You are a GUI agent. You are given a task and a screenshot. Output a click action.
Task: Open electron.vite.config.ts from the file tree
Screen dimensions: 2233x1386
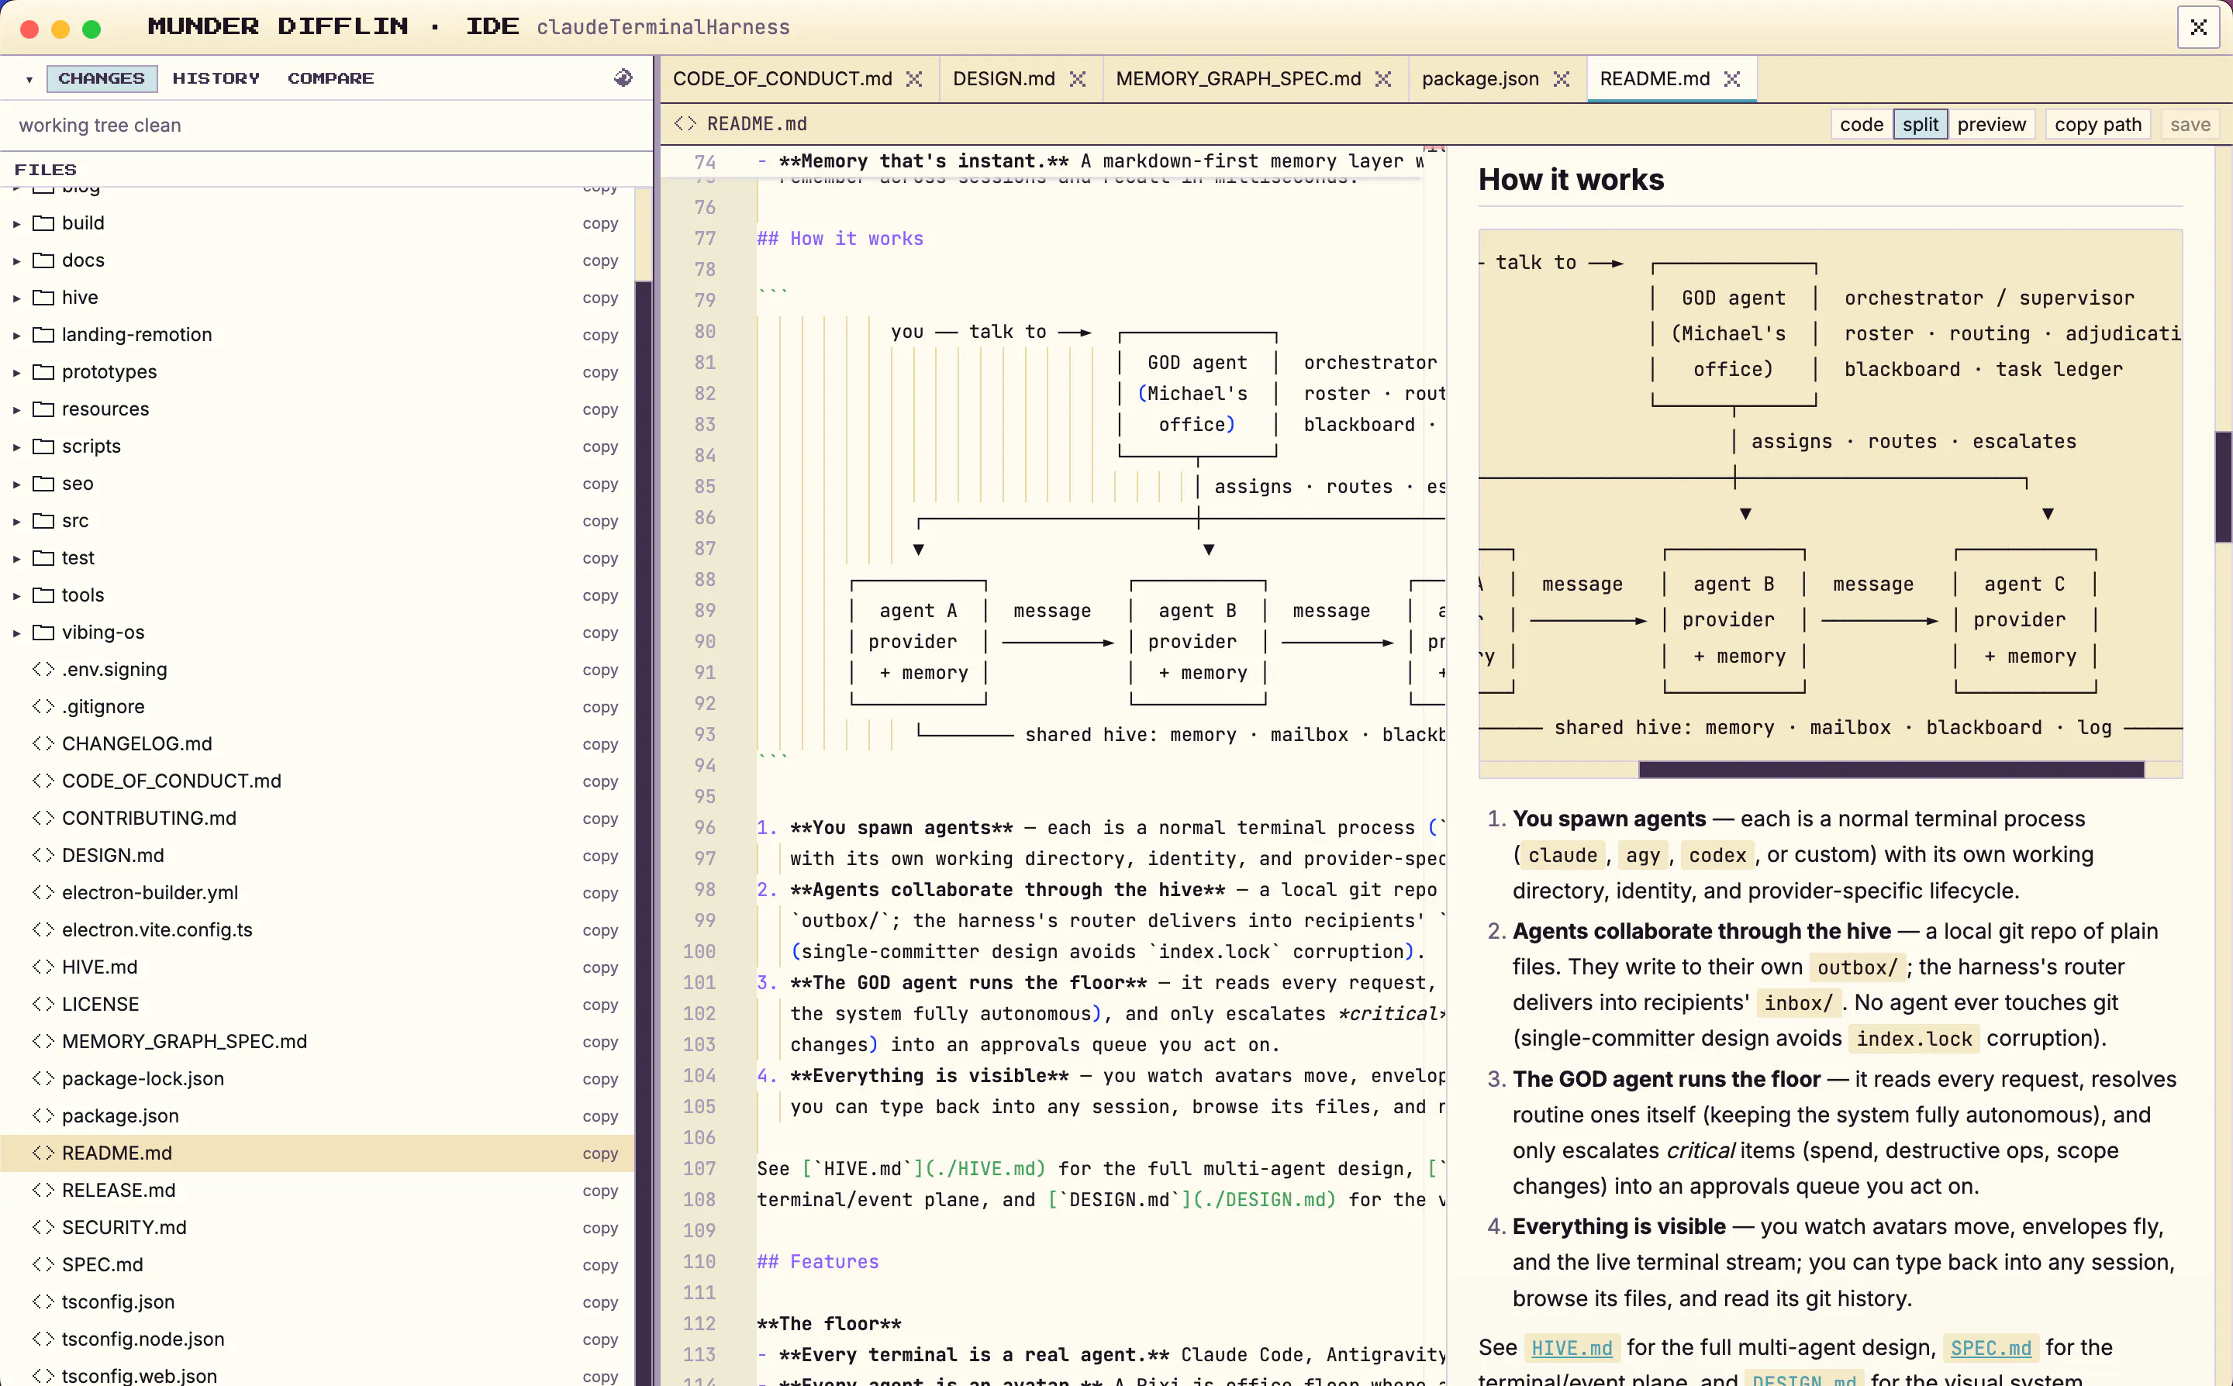coord(317,929)
